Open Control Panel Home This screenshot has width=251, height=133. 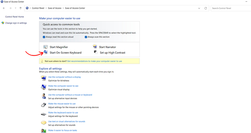14,17
